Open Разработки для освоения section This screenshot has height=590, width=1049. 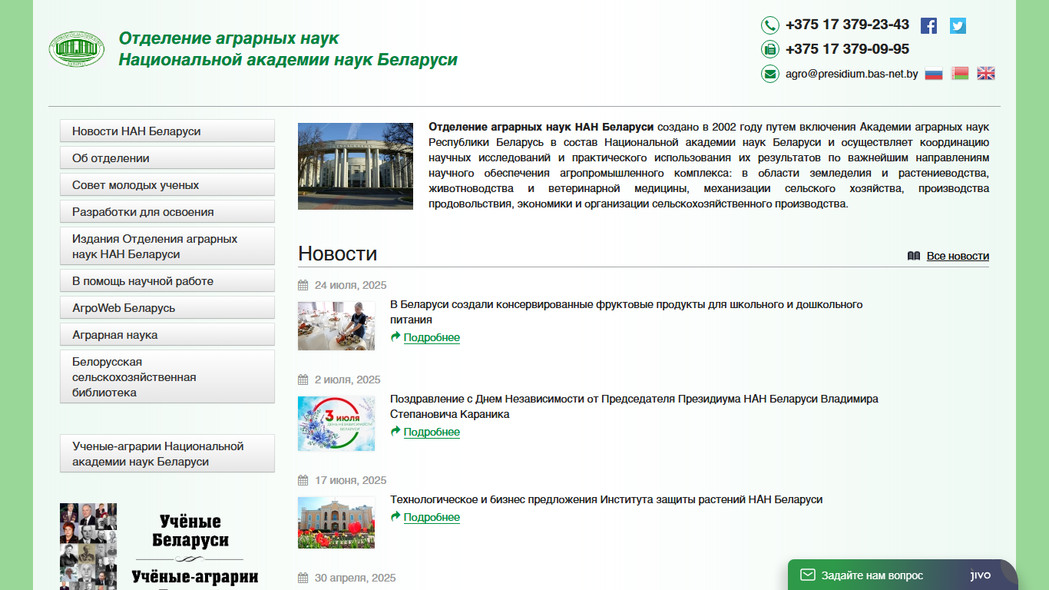tap(167, 211)
